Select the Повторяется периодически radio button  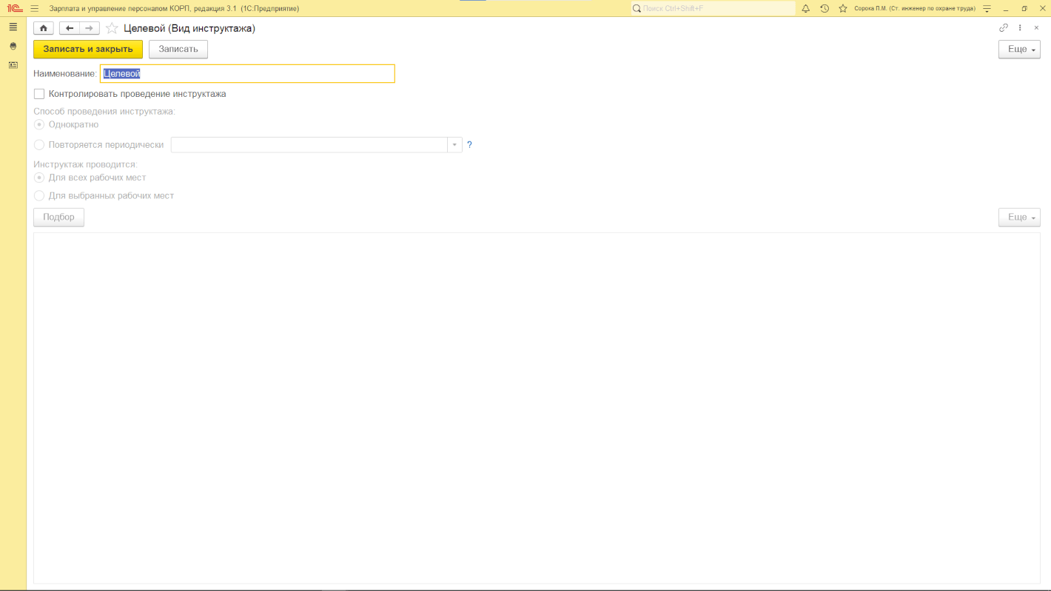[x=39, y=145]
